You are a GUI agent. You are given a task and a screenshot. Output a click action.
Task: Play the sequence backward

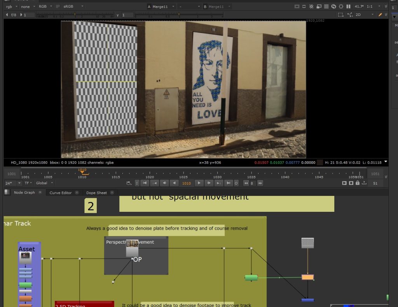tap(174, 183)
